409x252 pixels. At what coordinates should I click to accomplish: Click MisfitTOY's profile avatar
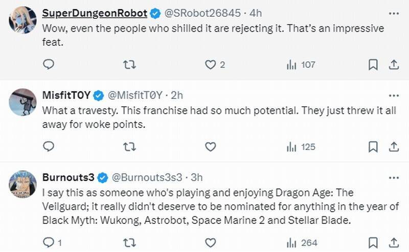(x=22, y=102)
